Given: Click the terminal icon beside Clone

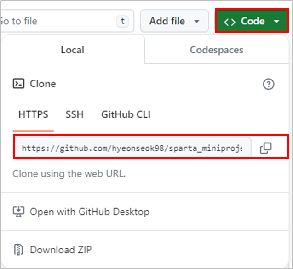Looking at the screenshot, I should coord(18,84).
